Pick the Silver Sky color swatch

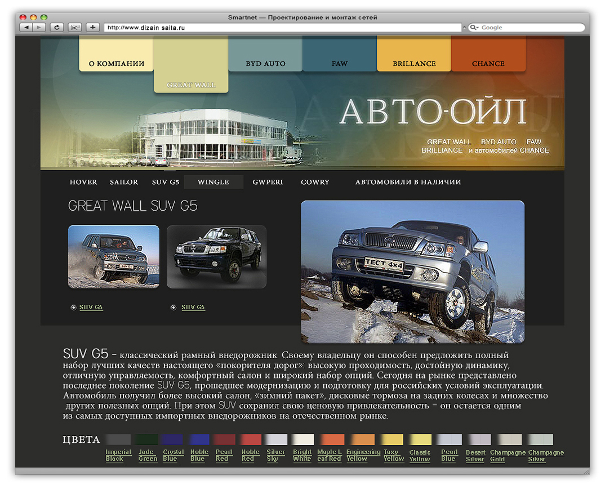click(x=276, y=439)
